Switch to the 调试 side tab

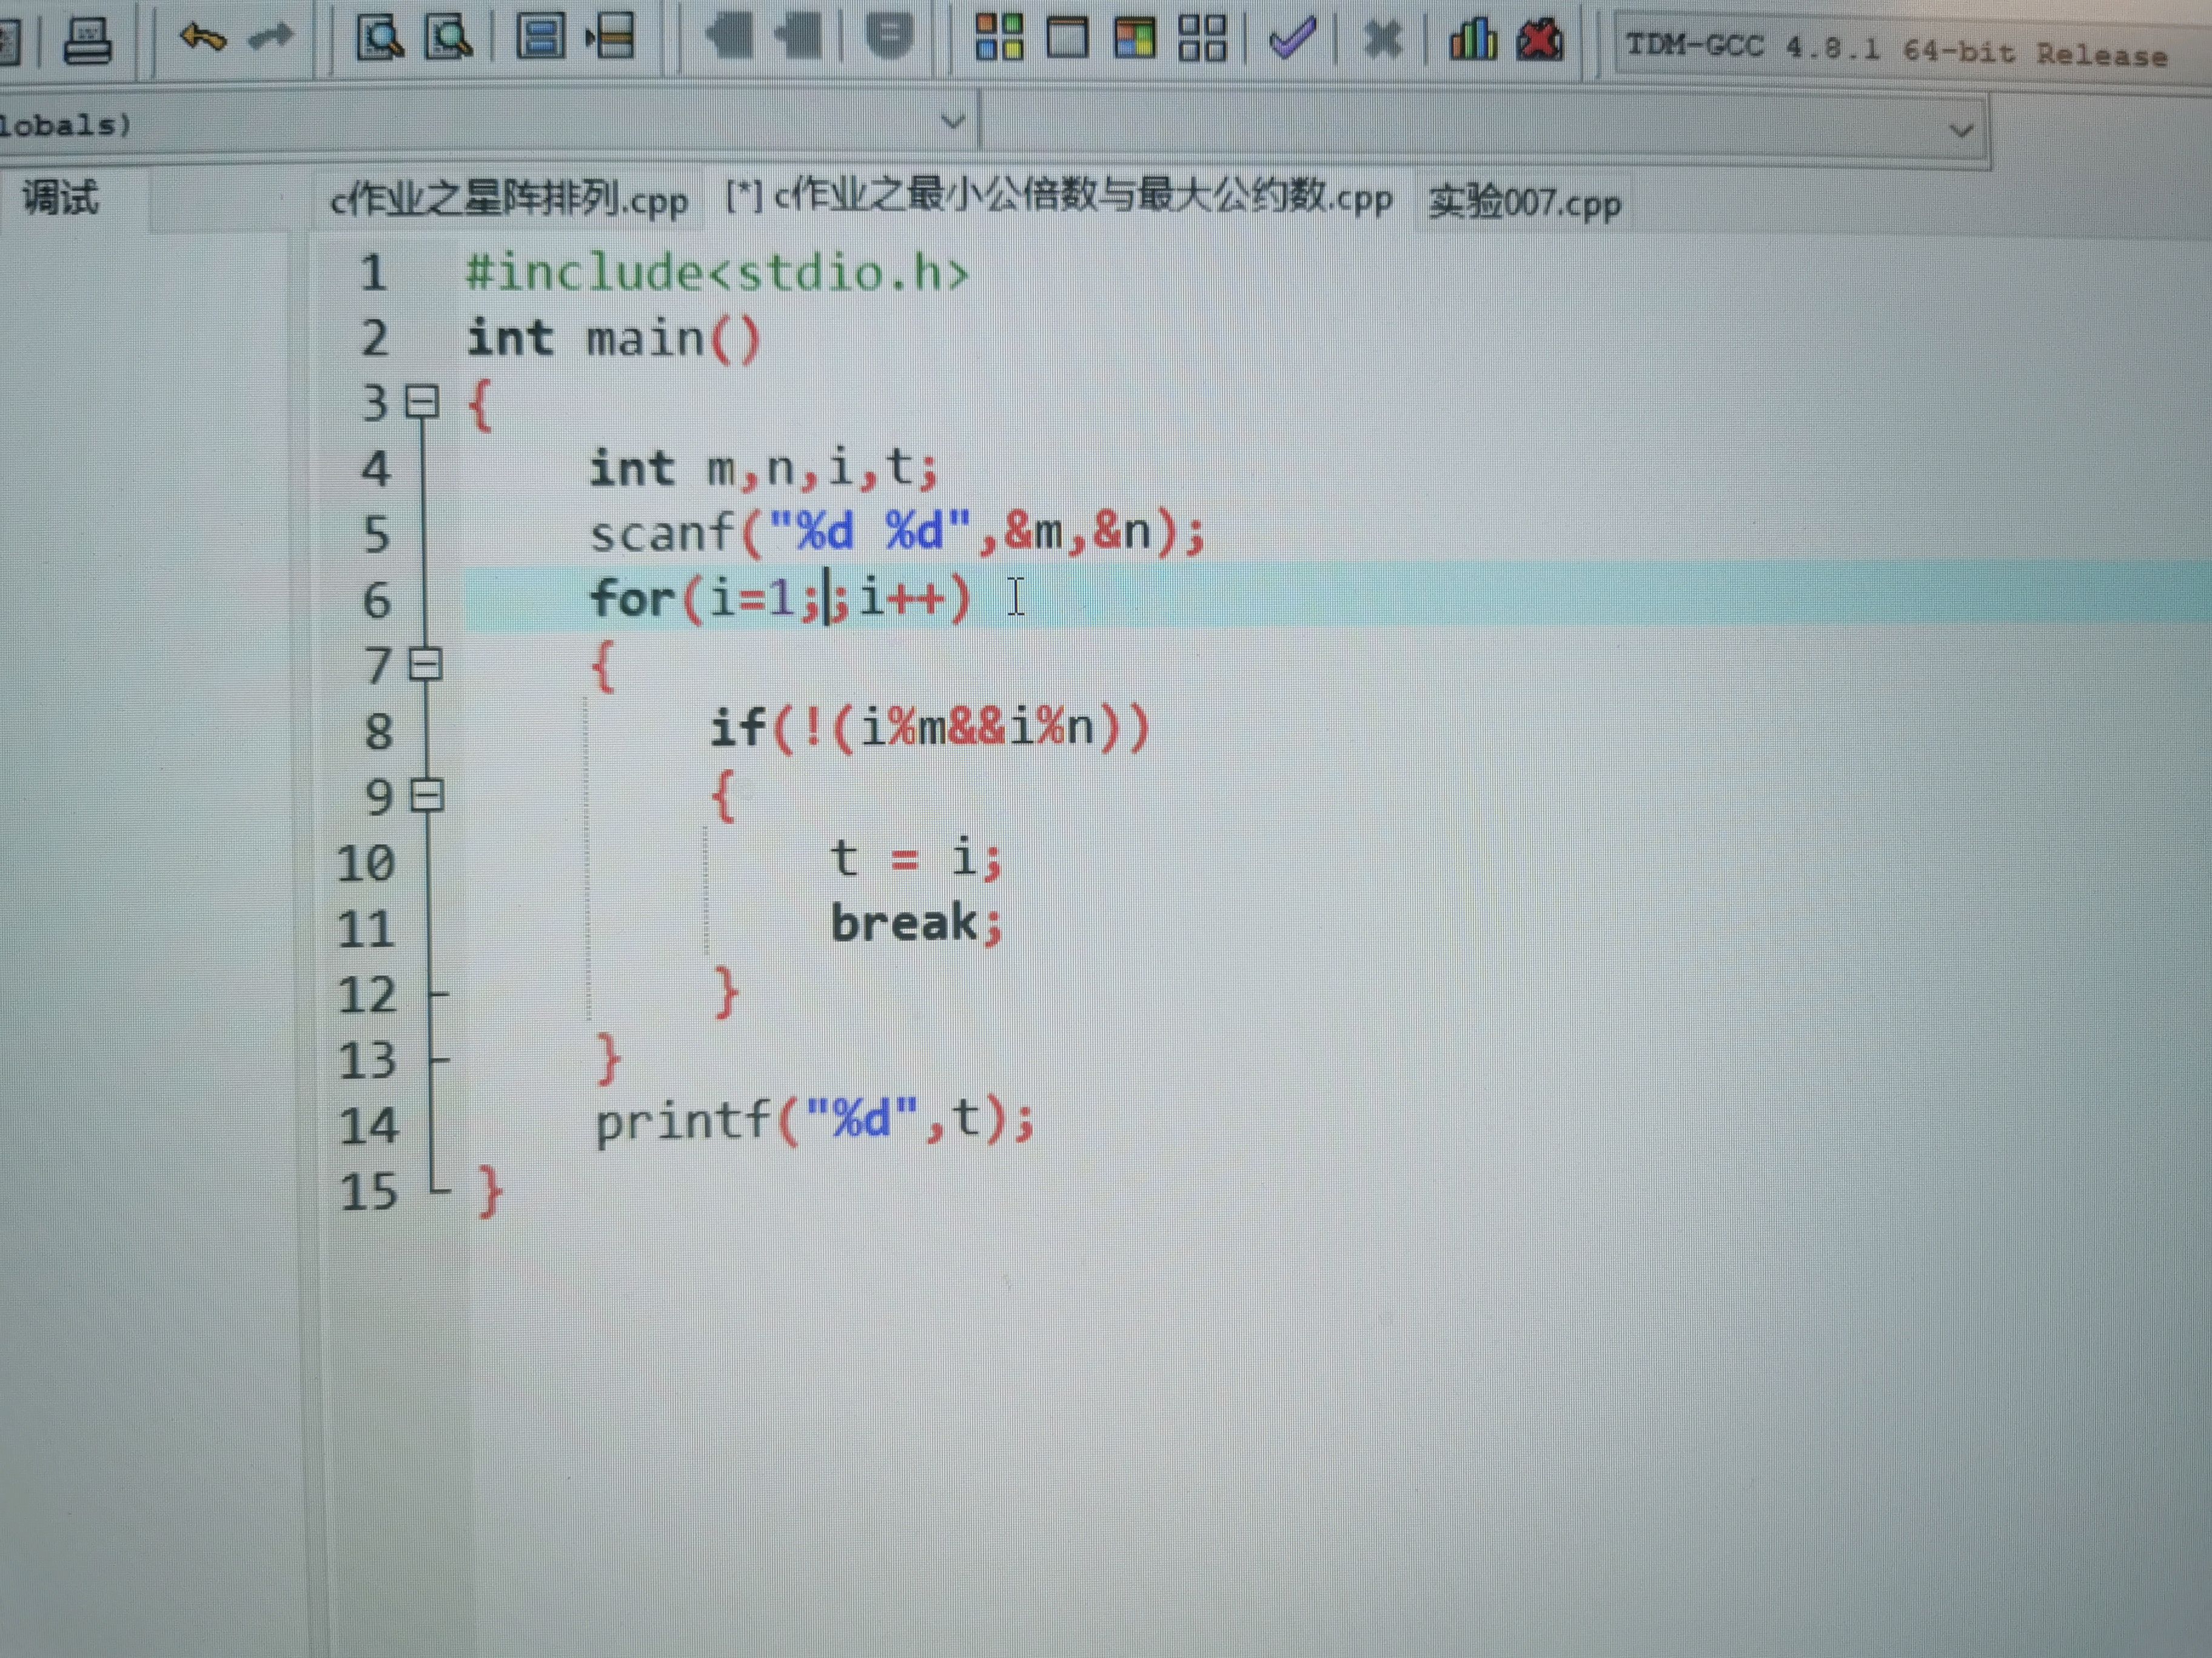point(60,197)
